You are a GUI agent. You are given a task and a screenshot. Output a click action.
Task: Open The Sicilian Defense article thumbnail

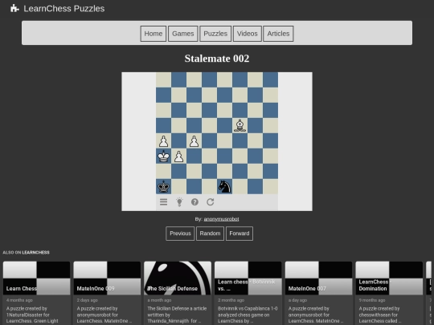point(178,278)
